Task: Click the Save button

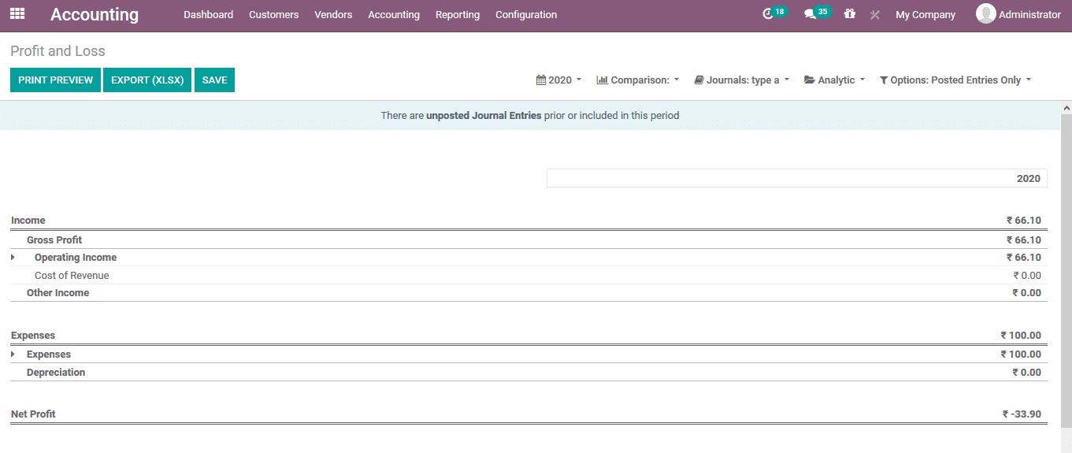Action: (214, 80)
